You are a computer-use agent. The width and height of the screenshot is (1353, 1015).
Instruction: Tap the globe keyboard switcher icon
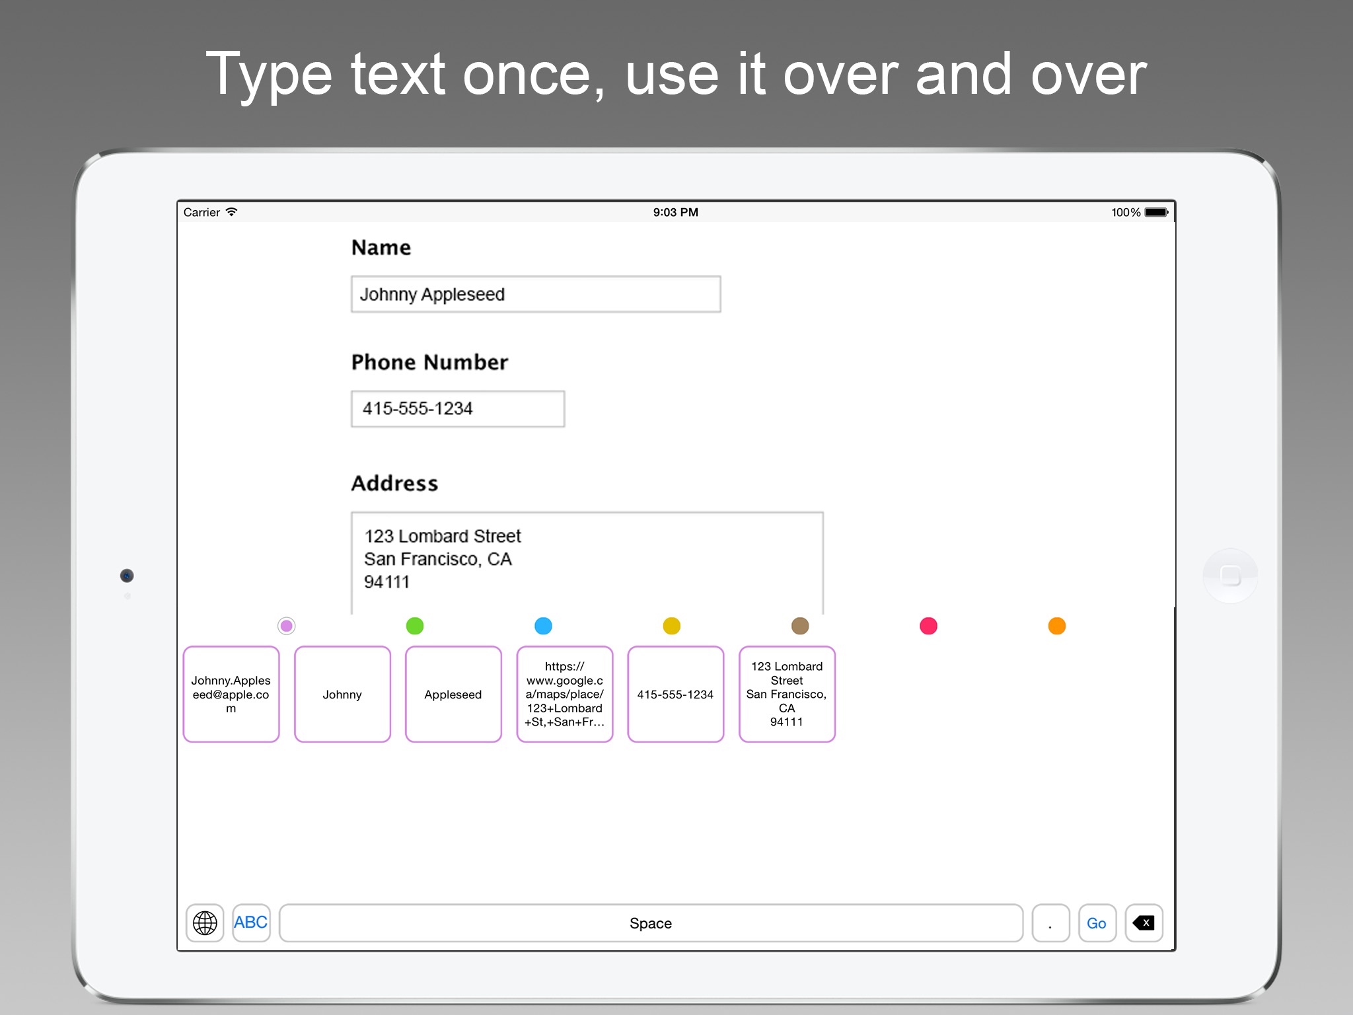pos(205,923)
